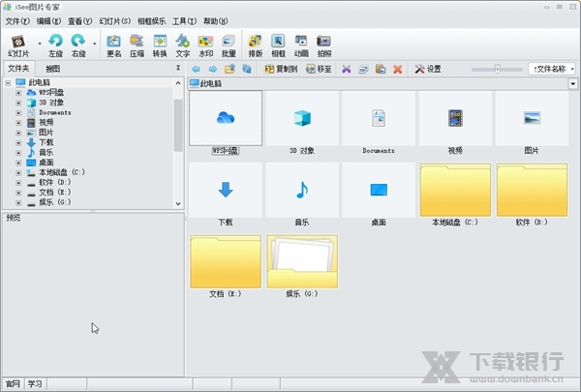Expand the 软件 (D:) tree node

(x=18, y=183)
